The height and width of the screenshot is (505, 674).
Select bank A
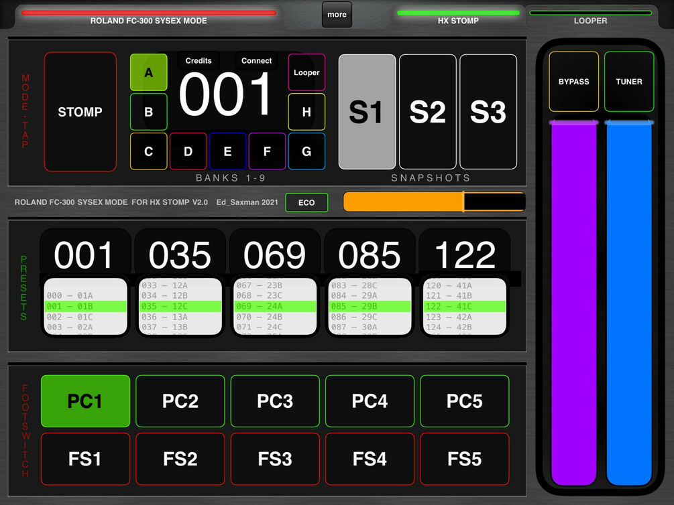149,72
